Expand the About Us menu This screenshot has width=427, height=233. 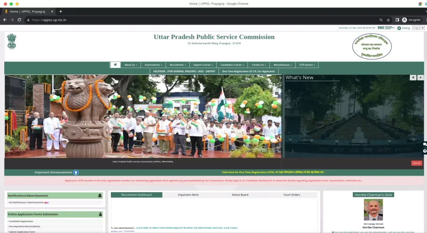click(x=131, y=65)
